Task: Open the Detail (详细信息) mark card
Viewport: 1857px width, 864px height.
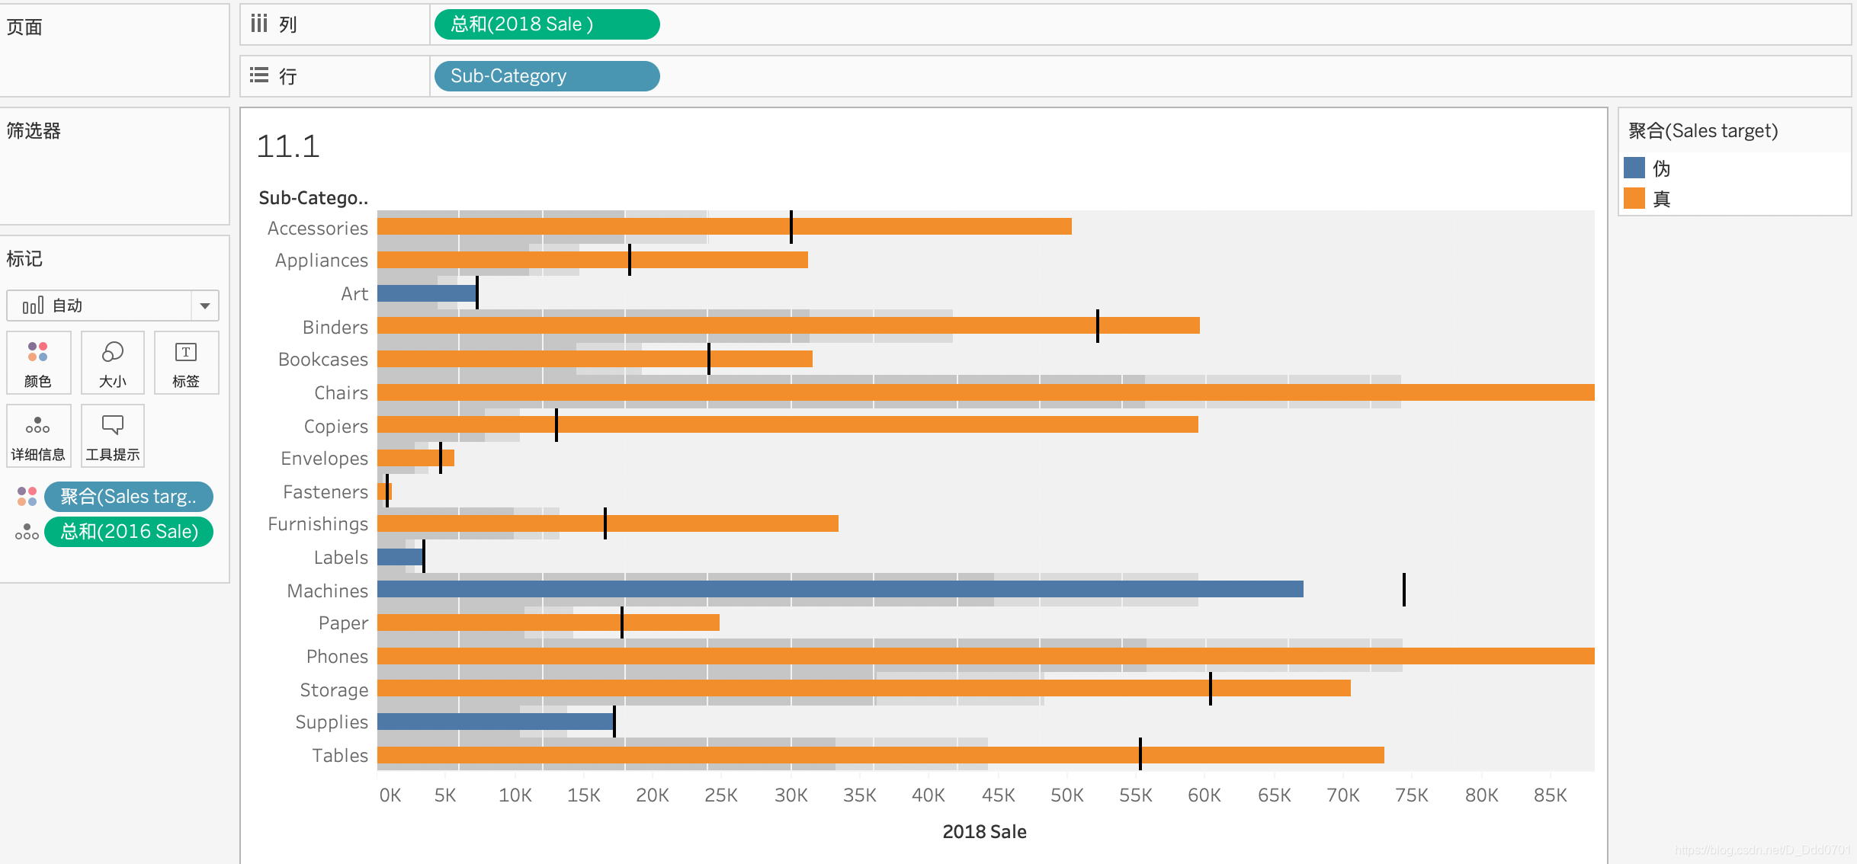Action: point(38,436)
